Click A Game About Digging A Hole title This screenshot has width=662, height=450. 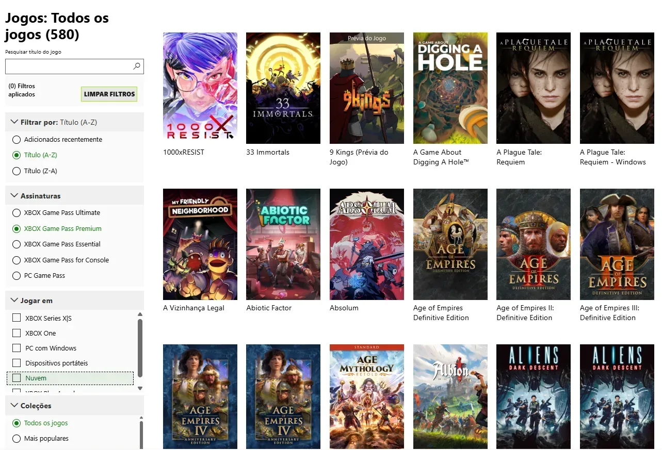click(441, 157)
